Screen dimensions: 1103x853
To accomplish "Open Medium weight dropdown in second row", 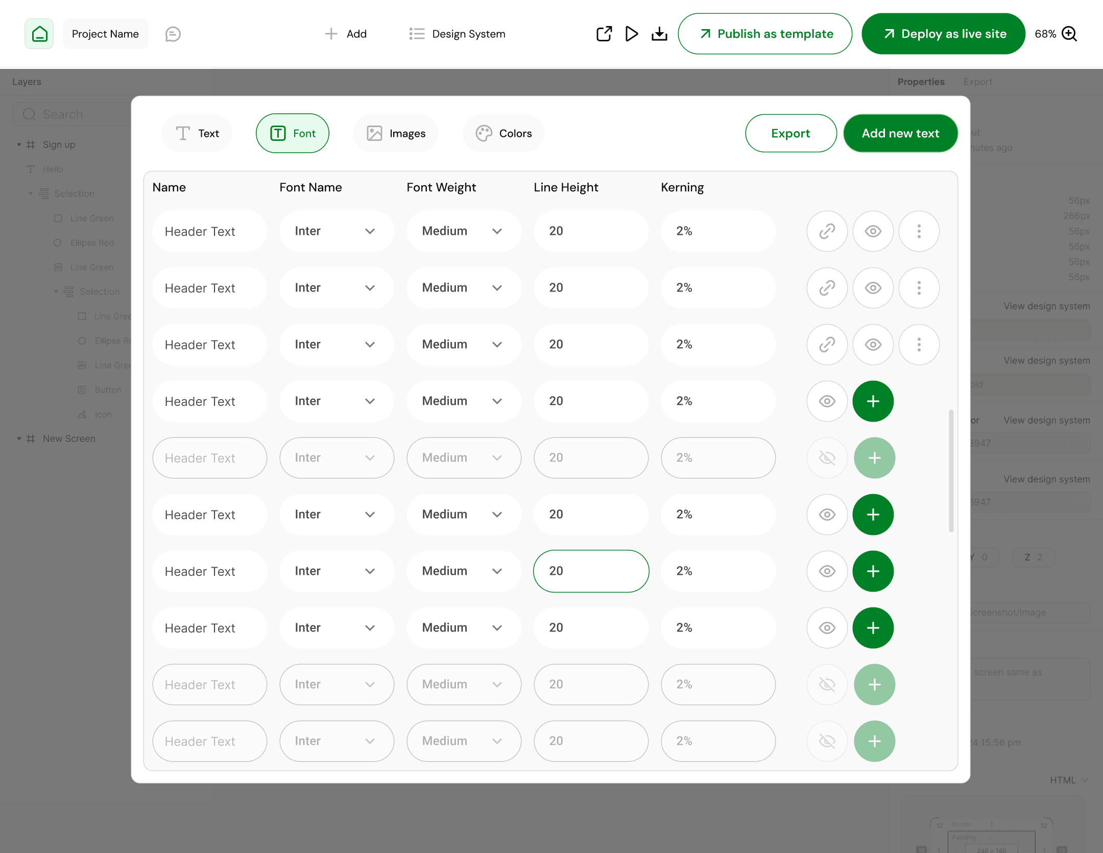I will 463,288.
